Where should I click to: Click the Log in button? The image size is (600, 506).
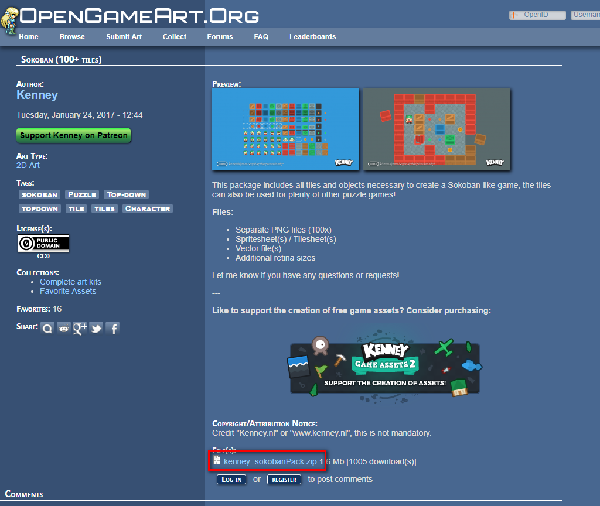231,480
